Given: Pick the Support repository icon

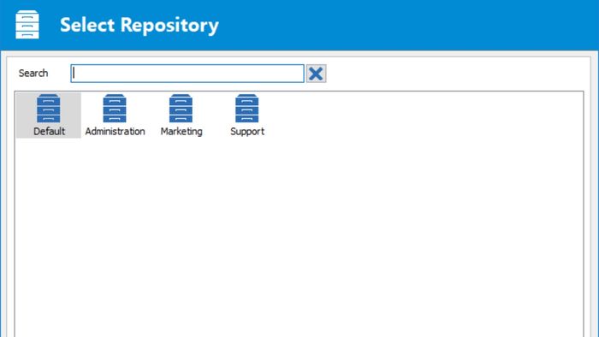Looking at the screenshot, I should [x=246, y=109].
